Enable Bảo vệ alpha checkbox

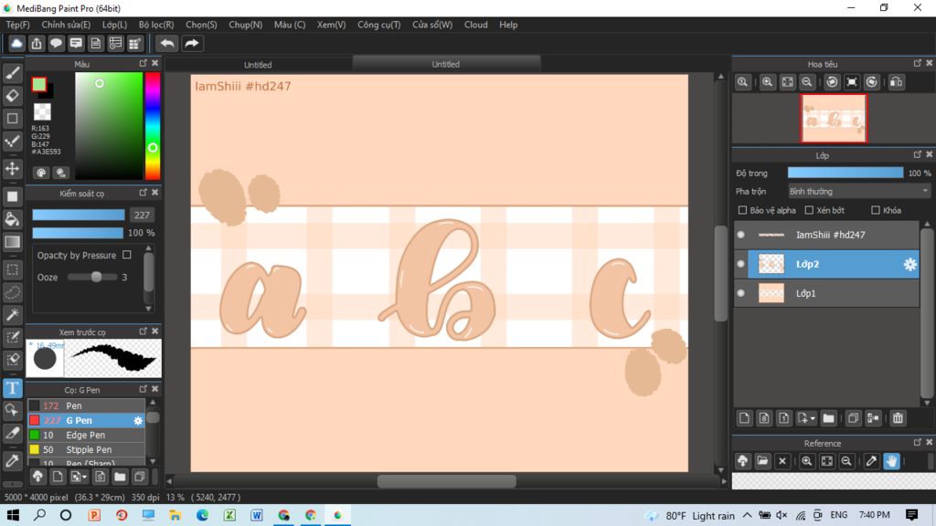(742, 210)
